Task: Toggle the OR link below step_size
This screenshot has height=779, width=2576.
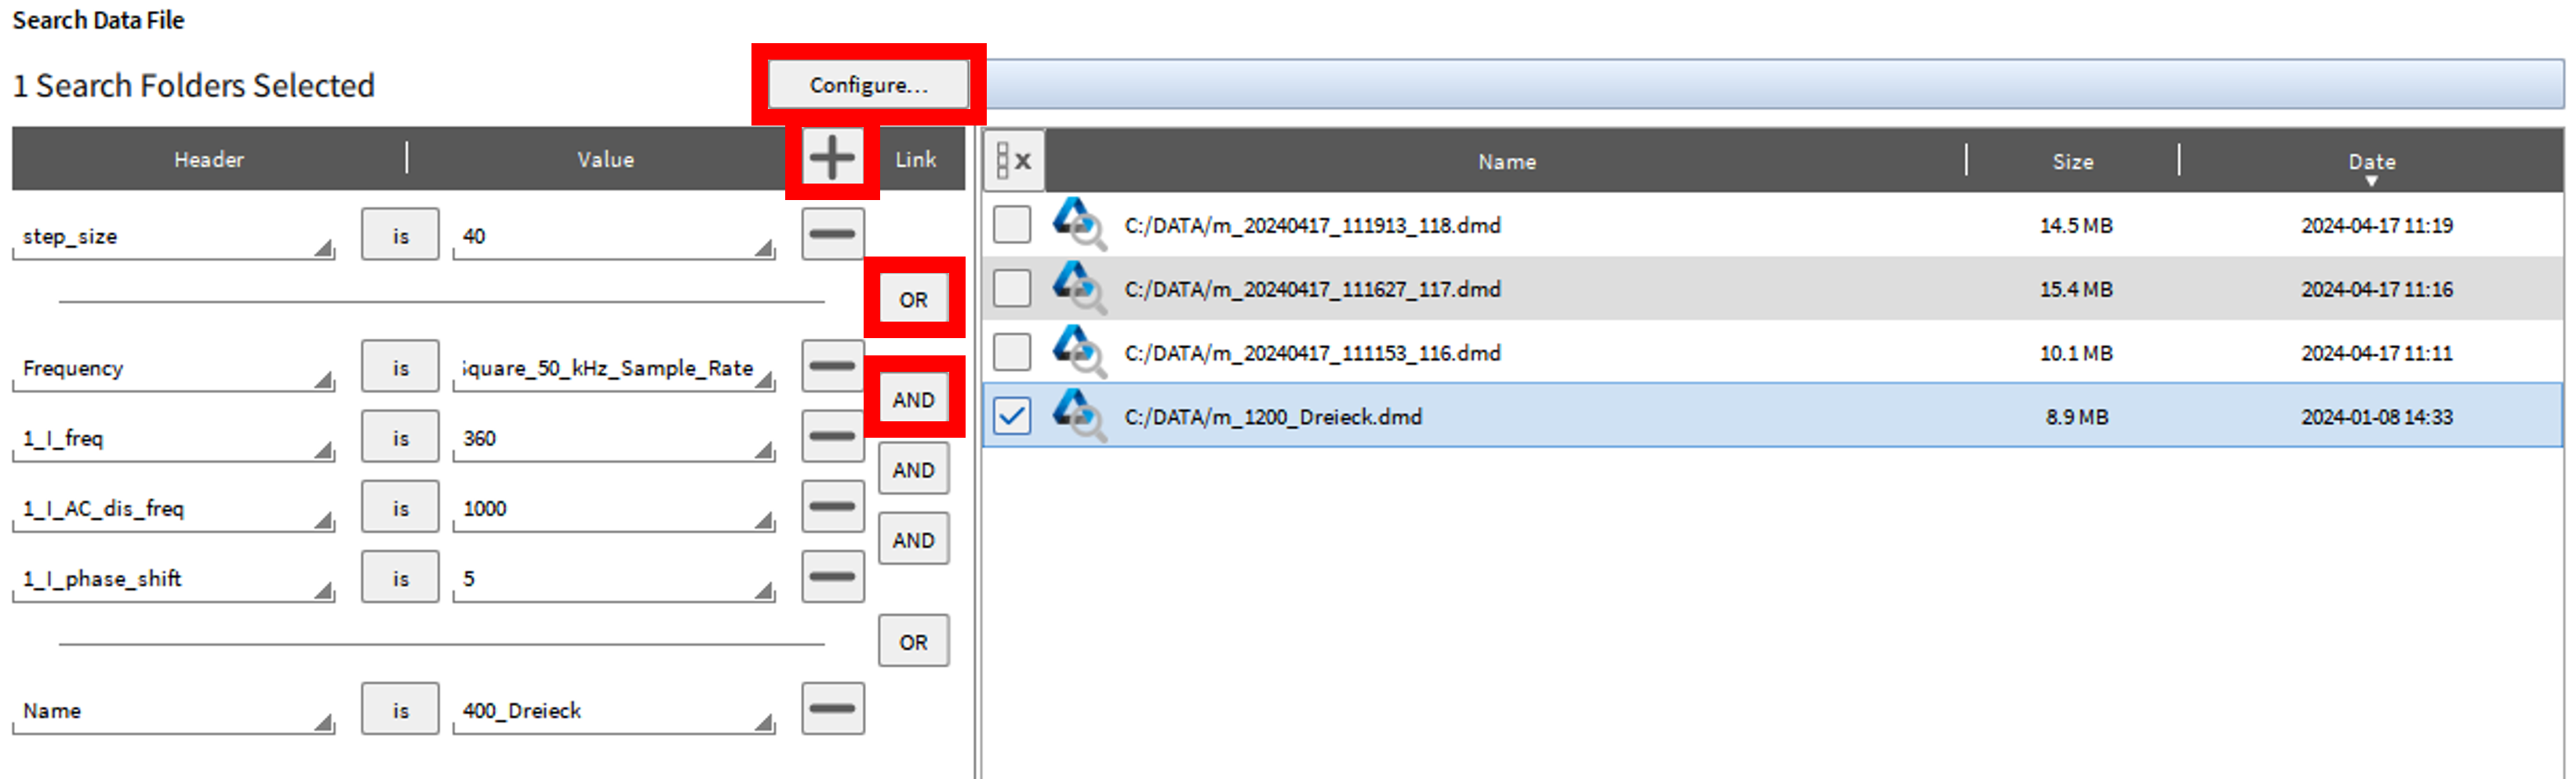Action: (913, 299)
